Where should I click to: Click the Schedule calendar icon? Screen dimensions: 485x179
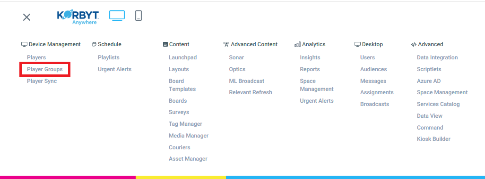(95, 44)
